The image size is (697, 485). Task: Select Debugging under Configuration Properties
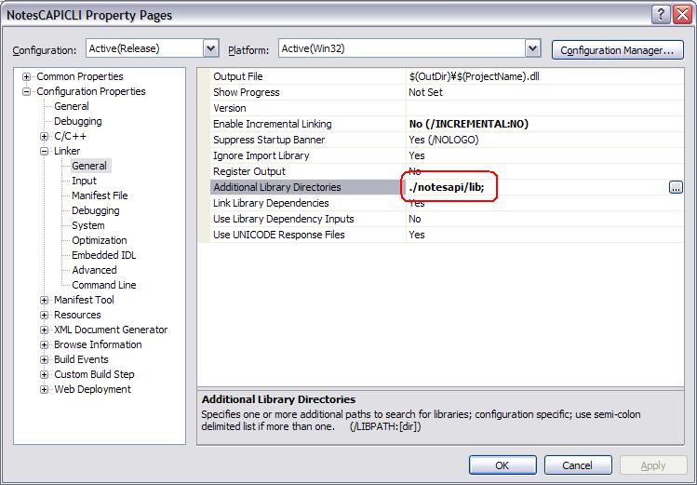click(78, 121)
